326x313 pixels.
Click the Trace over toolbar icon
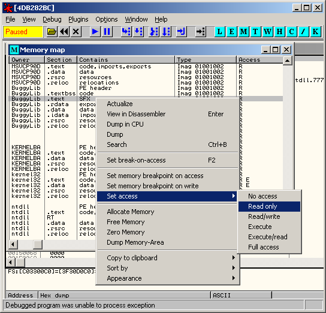[166, 32]
